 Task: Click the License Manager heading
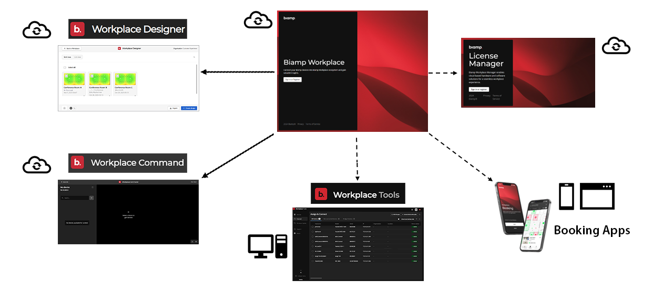(486, 60)
